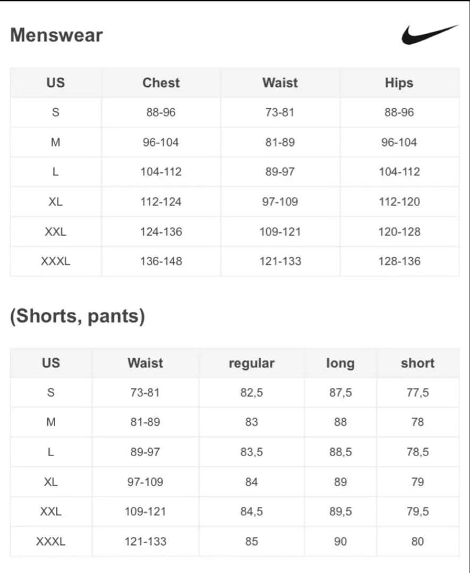470x573 pixels.
Task: Select waist 97-109 in shorts table
Action: 145,482
